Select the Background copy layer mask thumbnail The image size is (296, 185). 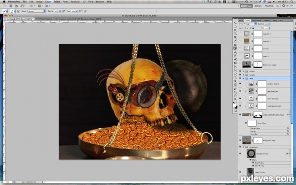pos(258,140)
